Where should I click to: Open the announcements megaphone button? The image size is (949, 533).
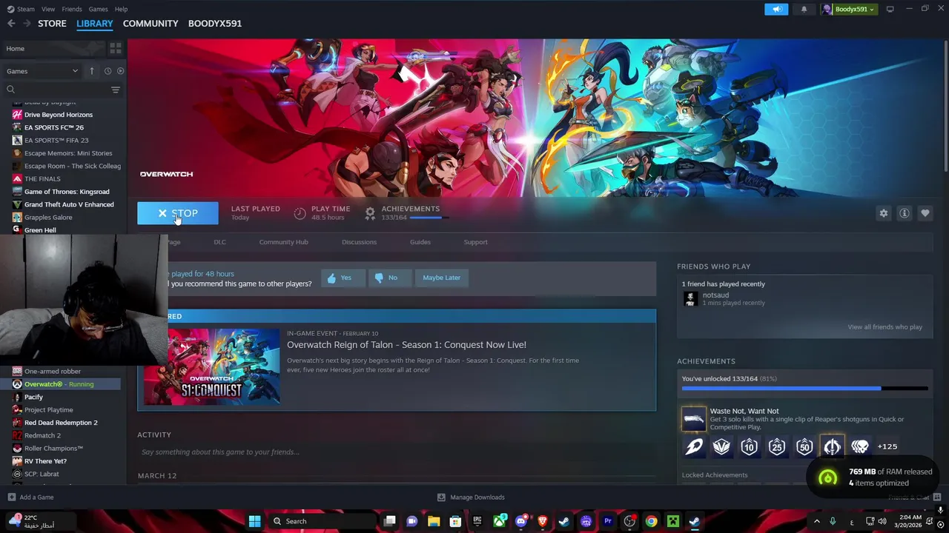click(x=776, y=9)
